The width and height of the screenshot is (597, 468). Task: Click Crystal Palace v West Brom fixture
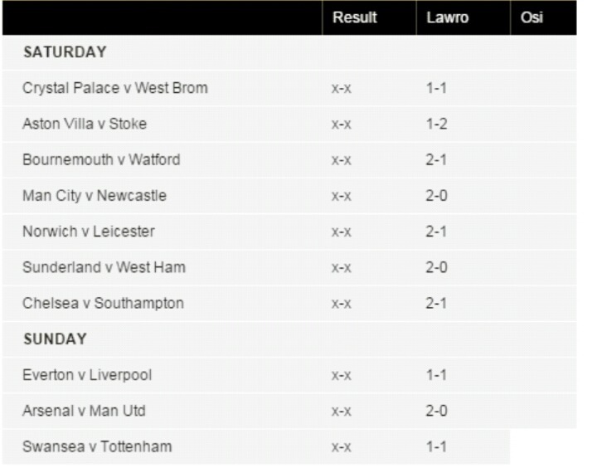115,88
